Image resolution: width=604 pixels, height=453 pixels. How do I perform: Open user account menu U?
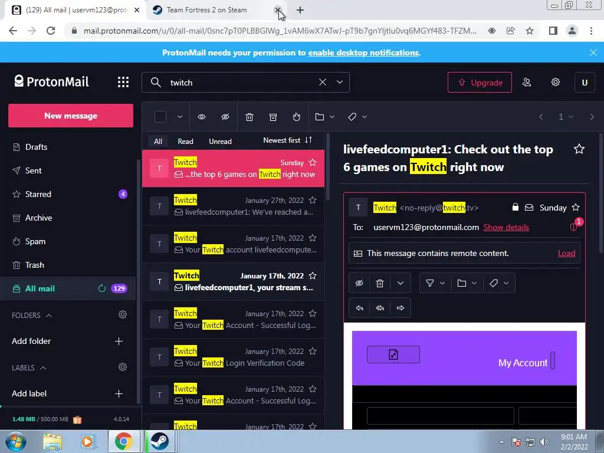coord(585,83)
